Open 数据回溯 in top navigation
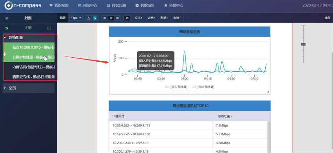This screenshot has height=153, width=333. click(116, 5)
